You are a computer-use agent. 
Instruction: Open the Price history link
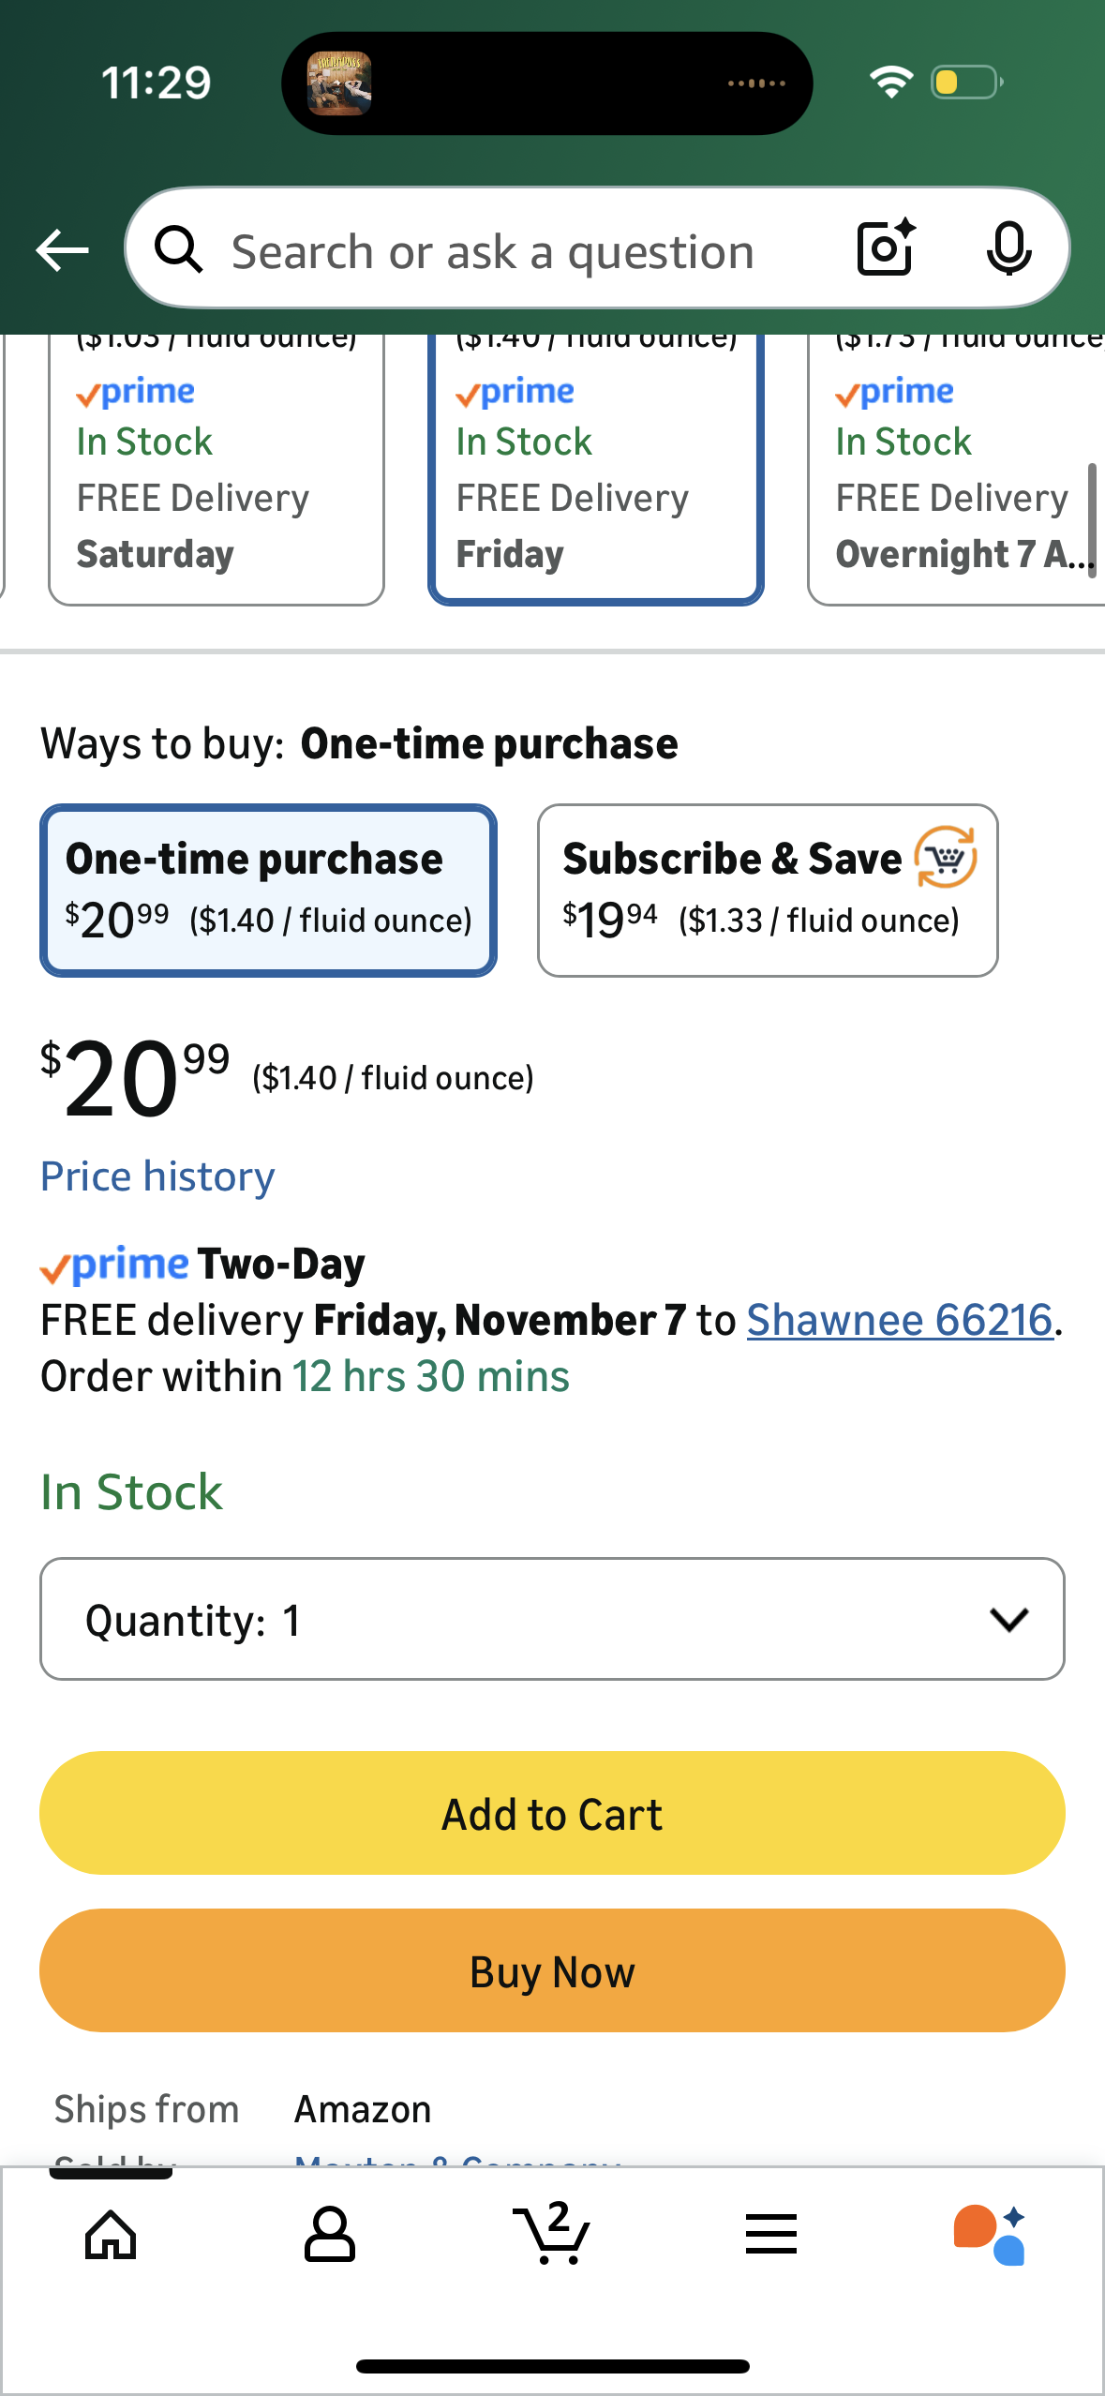pos(157,1176)
